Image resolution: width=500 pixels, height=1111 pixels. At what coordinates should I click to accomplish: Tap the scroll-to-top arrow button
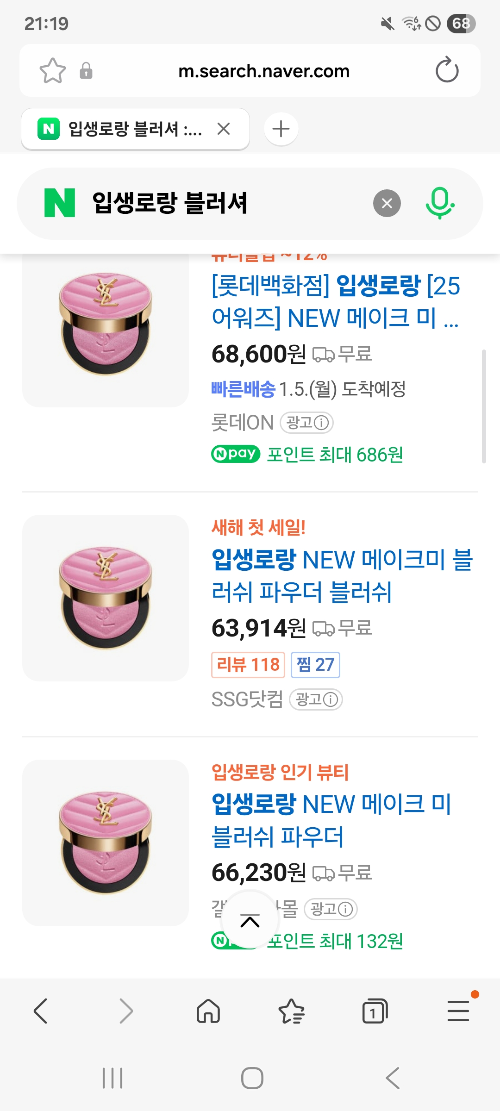[x=250, y=921]
